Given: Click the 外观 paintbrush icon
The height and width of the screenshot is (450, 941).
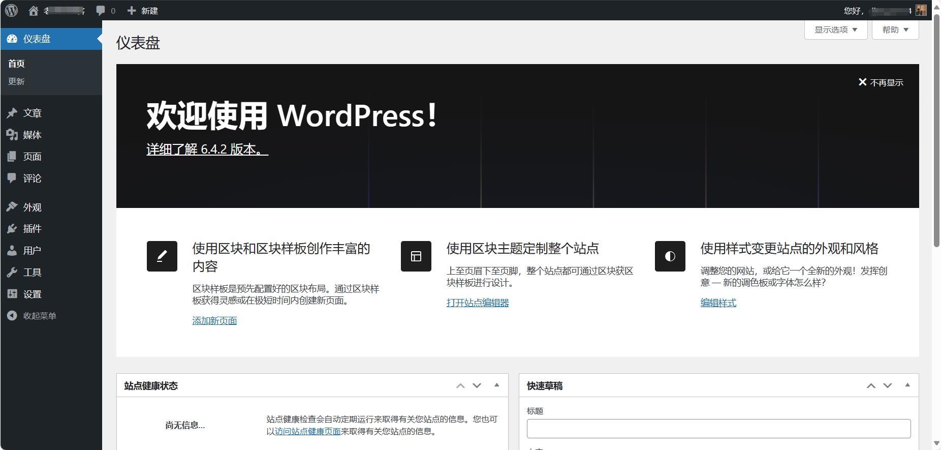Looking at the screenshot, I should 12,207.
